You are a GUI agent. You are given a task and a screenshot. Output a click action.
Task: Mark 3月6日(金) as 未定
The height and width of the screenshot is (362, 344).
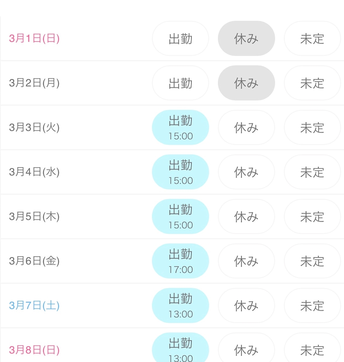pos(312,261)
